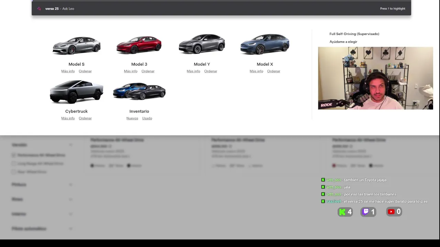Click the Model 3 title
This screenshot has height=247, width=440.
139,64
